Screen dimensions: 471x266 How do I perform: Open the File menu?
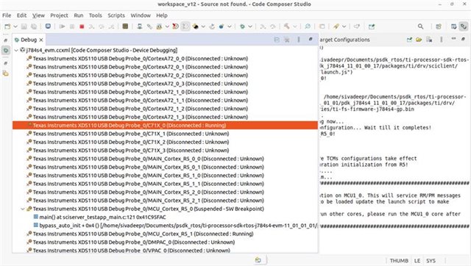7,15
